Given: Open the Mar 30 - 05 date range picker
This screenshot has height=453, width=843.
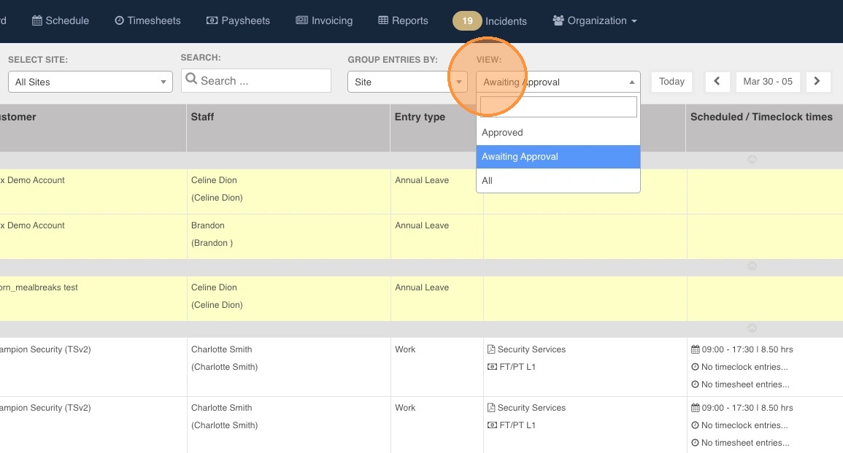Looking at the screenshot, I should [767, 82].
